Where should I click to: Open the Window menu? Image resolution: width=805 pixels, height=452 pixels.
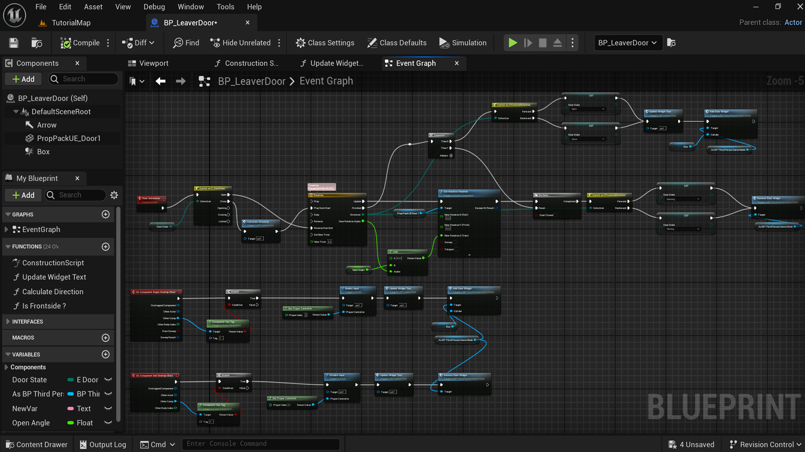pyautogui.click(x=191, y=7)
